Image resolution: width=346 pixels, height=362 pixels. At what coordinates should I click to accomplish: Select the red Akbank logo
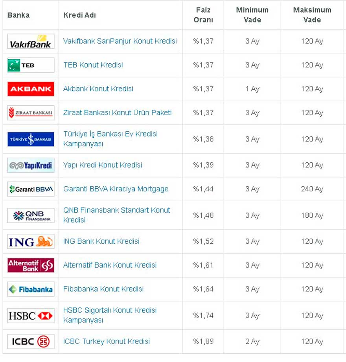31,89
